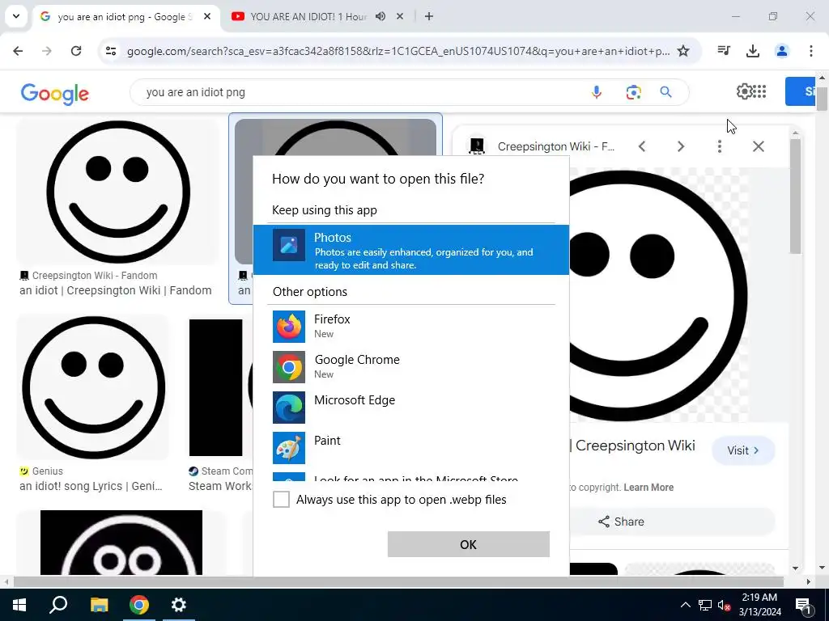Screen dimensions: 829x621
Task: Open Chrome three-dot menu
Action: tap(811, 51)
